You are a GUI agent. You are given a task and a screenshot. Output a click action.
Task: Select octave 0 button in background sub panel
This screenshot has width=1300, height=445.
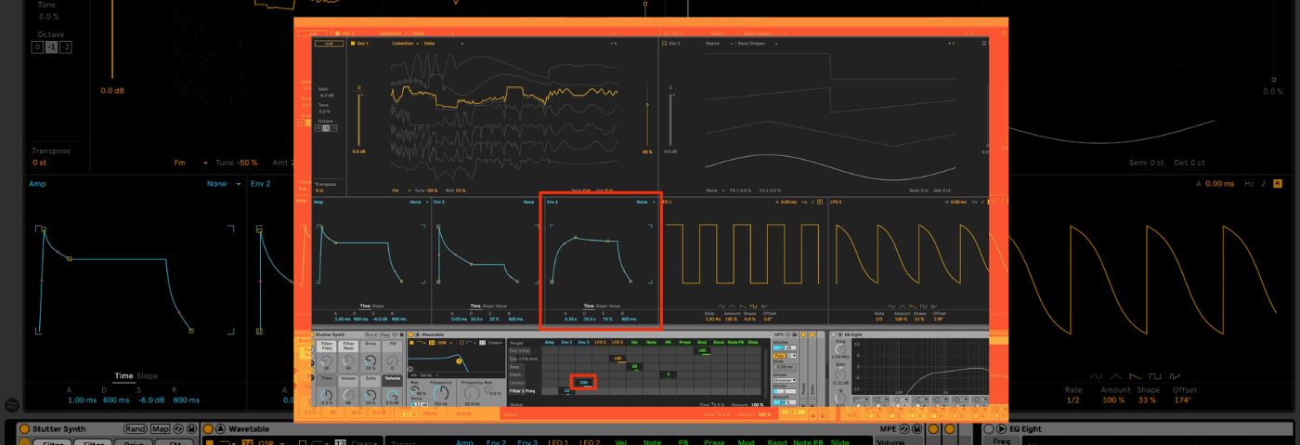37,47
